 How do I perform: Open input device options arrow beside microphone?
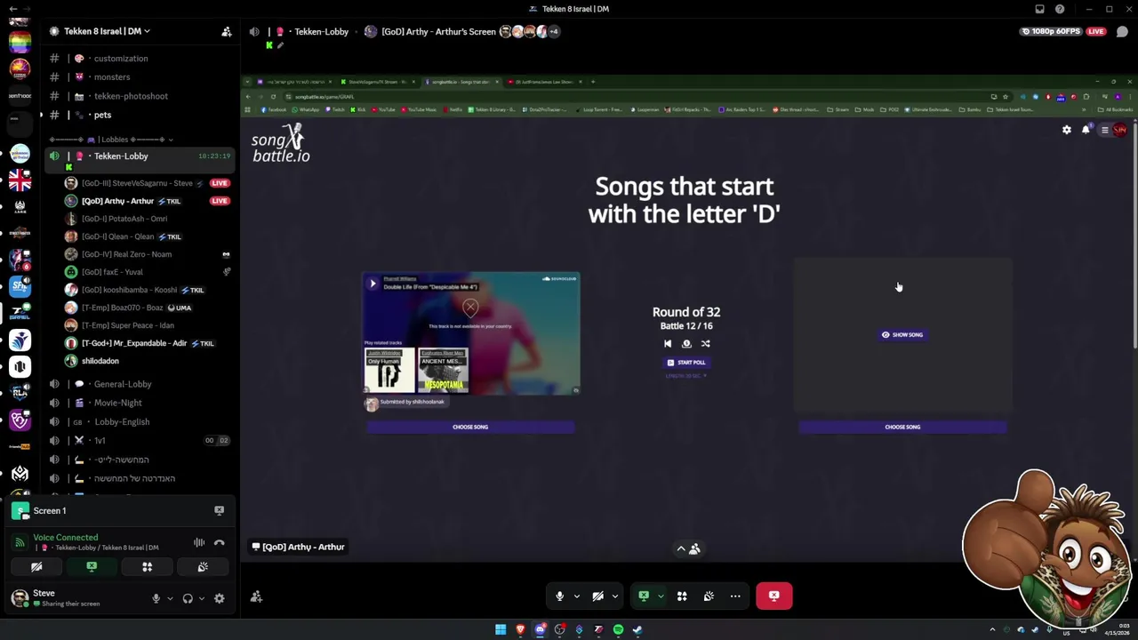coord(170,598)
